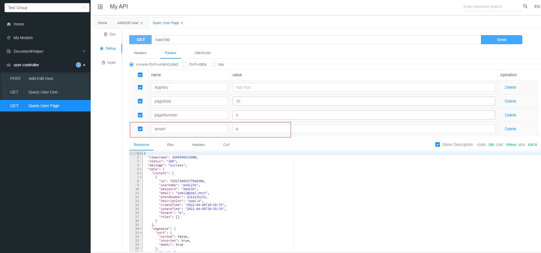This screenshot has height=253, width=541.
Task: Select the Debug bug icon
Action: click(x=102, y=48)
